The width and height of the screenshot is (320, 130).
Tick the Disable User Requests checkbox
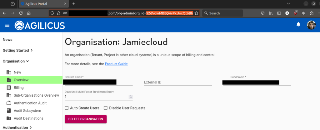(x=106, y=108)
